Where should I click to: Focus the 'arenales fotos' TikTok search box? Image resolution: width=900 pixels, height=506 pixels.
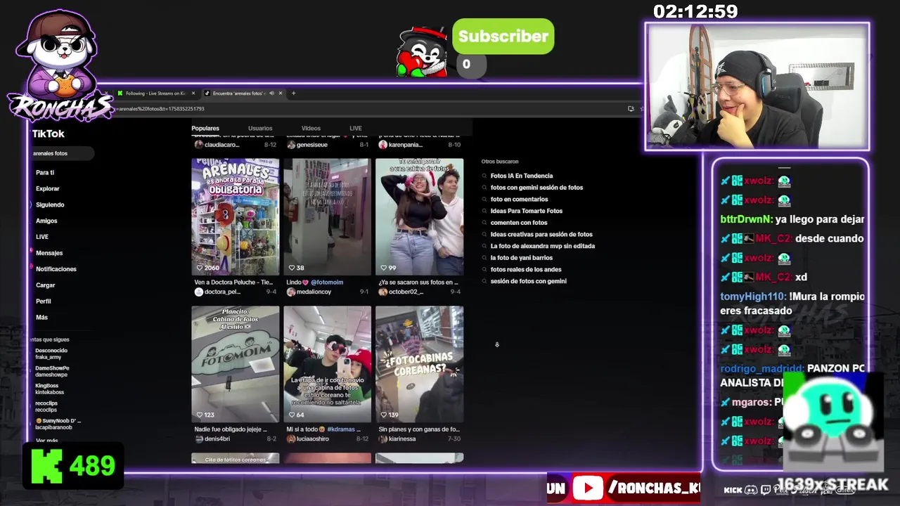point(62,153)
